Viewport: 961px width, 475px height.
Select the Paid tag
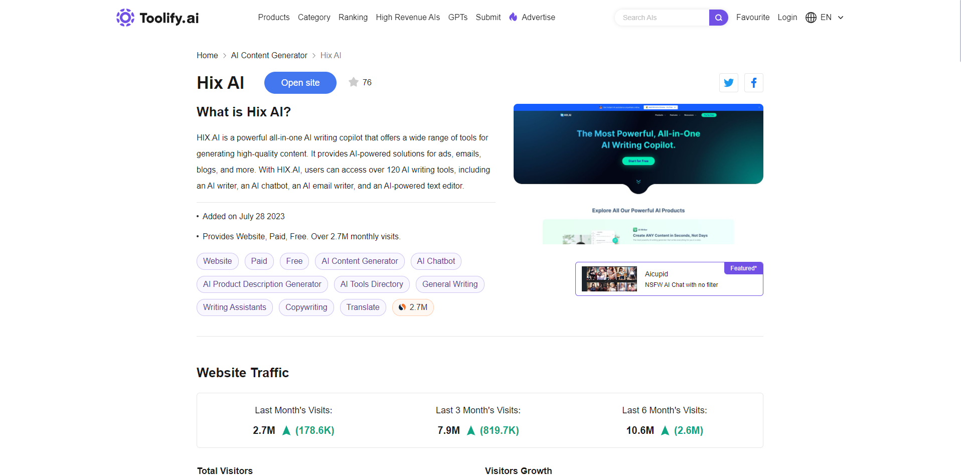point(259,261)
